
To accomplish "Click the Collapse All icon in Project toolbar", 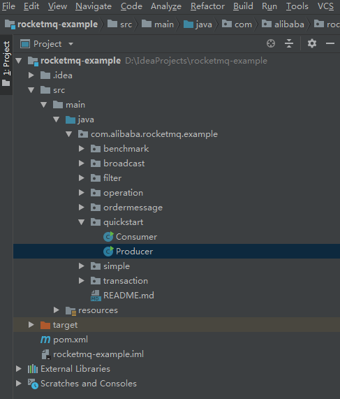I will [x=289, y=43].
